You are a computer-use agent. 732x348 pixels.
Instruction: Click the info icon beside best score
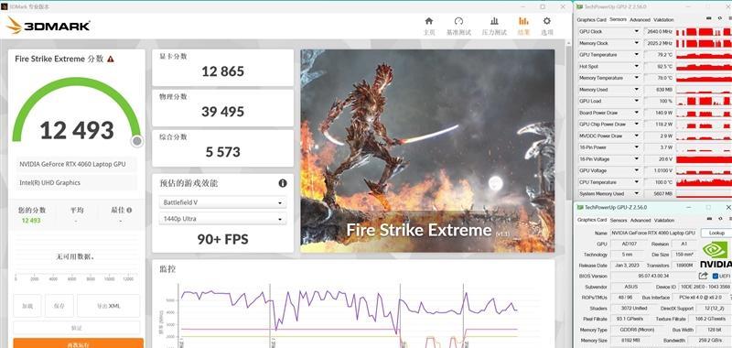click(129, 211)
